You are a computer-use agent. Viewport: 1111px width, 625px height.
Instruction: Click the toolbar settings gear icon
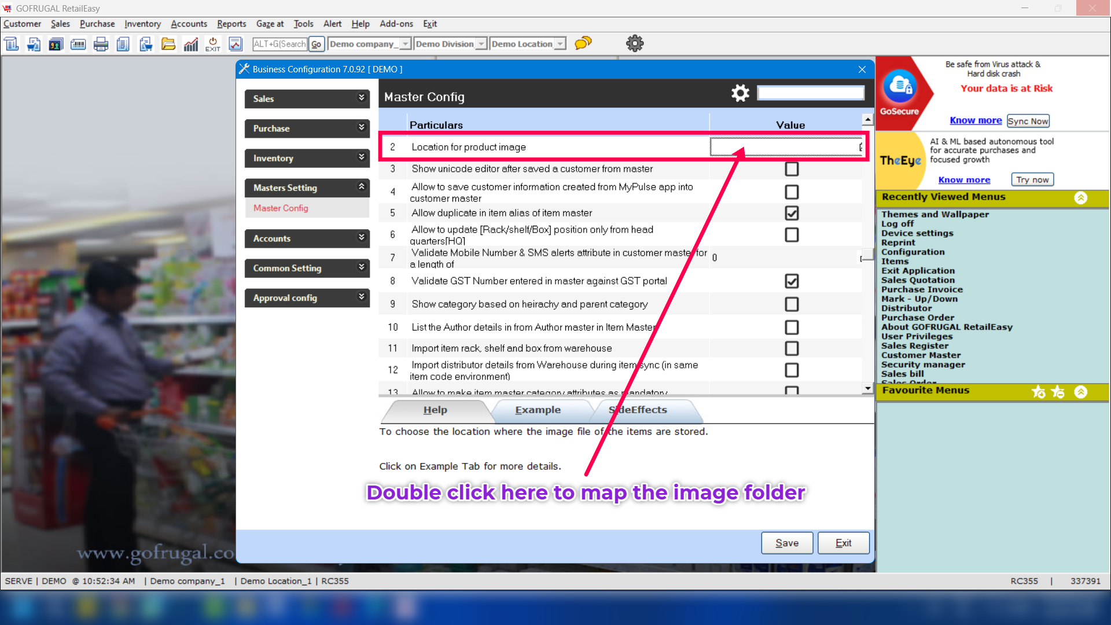635,43
